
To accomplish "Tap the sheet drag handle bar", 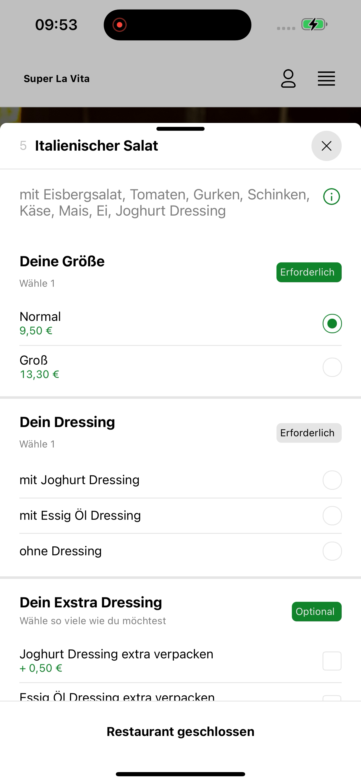I will (x=180, y=129).
